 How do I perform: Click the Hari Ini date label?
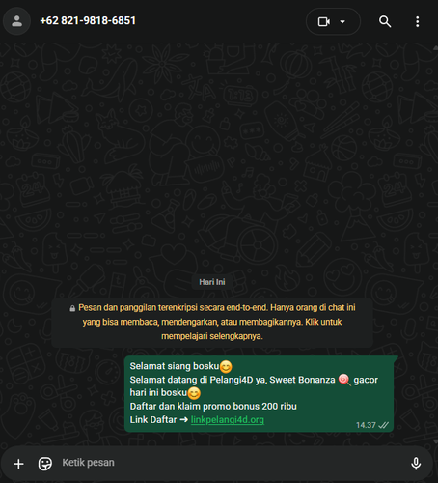[x=212, y=282]
